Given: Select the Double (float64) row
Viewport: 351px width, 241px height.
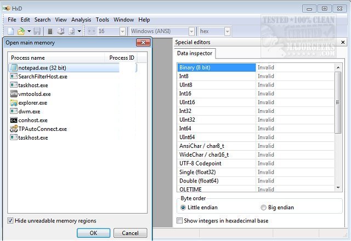Looking at the screenshot, I should coord(256,181).
